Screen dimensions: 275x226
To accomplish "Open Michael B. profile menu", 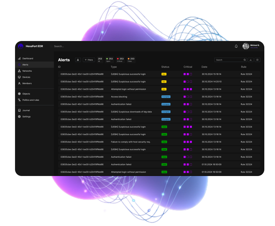I will 246,46.
